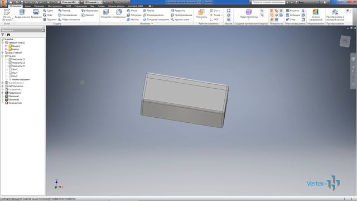Image resolution: width=357 pixels, height=201 pixels.
Task: Click Конец детали marker in browser
Action: 13,103
